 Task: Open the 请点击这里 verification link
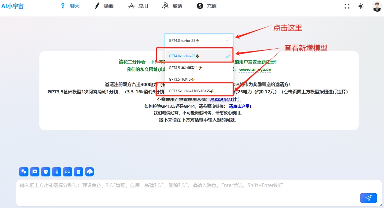pyautogui.click(x=241, y=106)
